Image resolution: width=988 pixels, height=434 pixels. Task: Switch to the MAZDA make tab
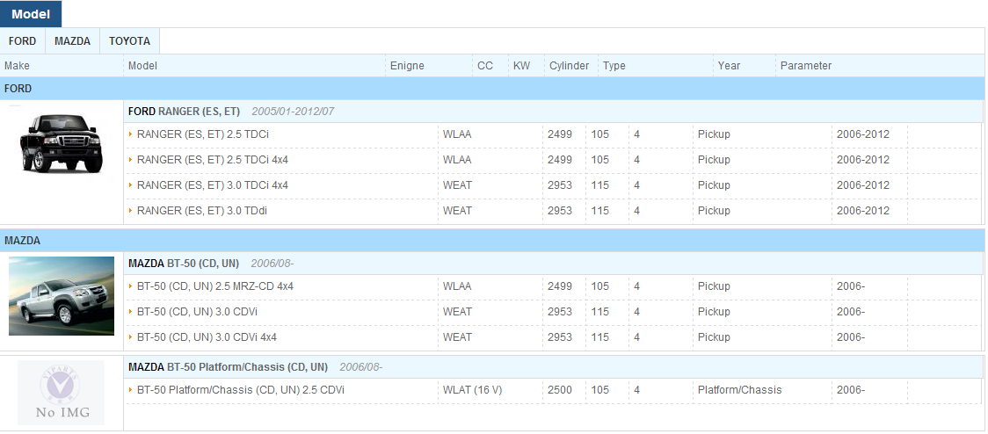pos(72,41)
